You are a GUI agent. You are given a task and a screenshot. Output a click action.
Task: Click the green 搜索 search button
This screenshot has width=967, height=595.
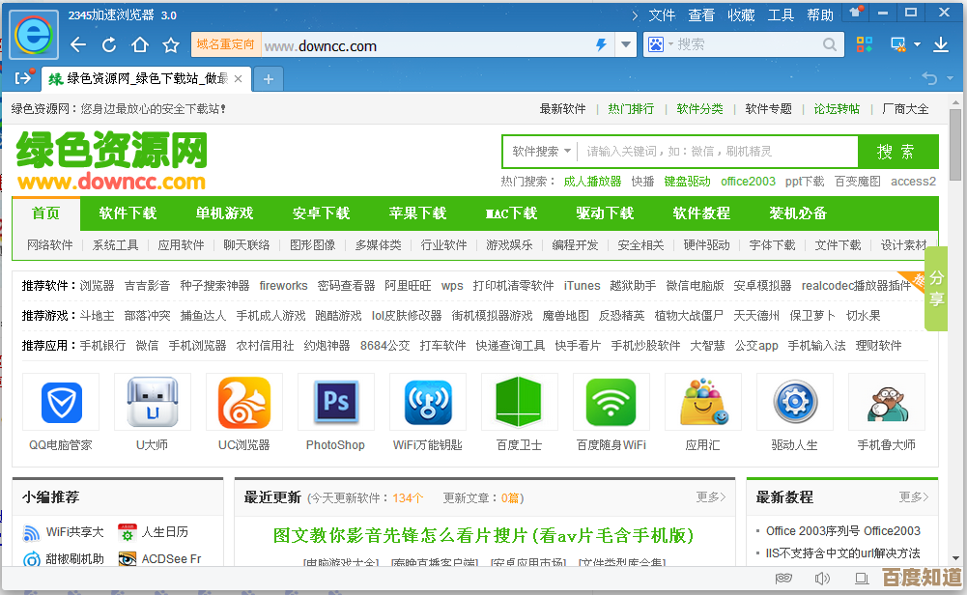click(x=896, y=152)
